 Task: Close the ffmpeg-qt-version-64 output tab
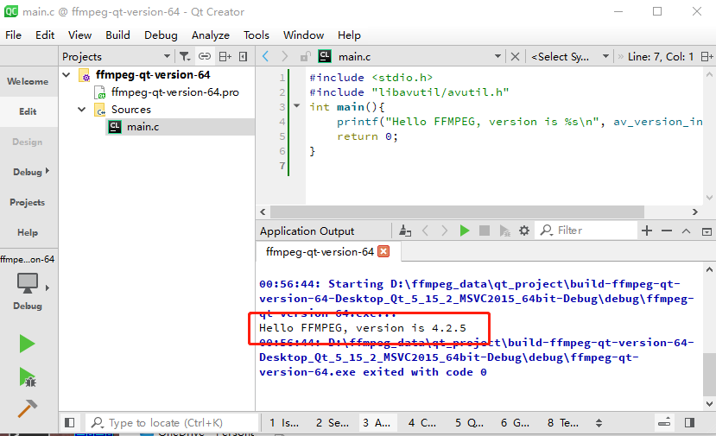(x=384, y=251)
